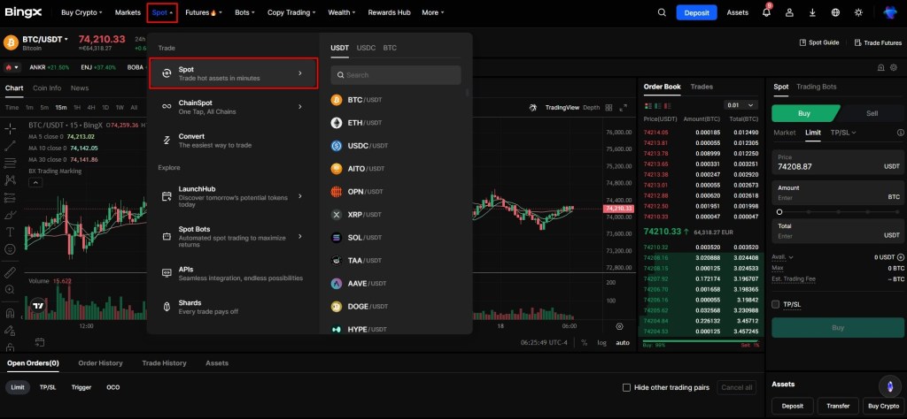Switch to the Trading Bots tab
The width and height of the screenshot is (907, 419).
(816, 87)
